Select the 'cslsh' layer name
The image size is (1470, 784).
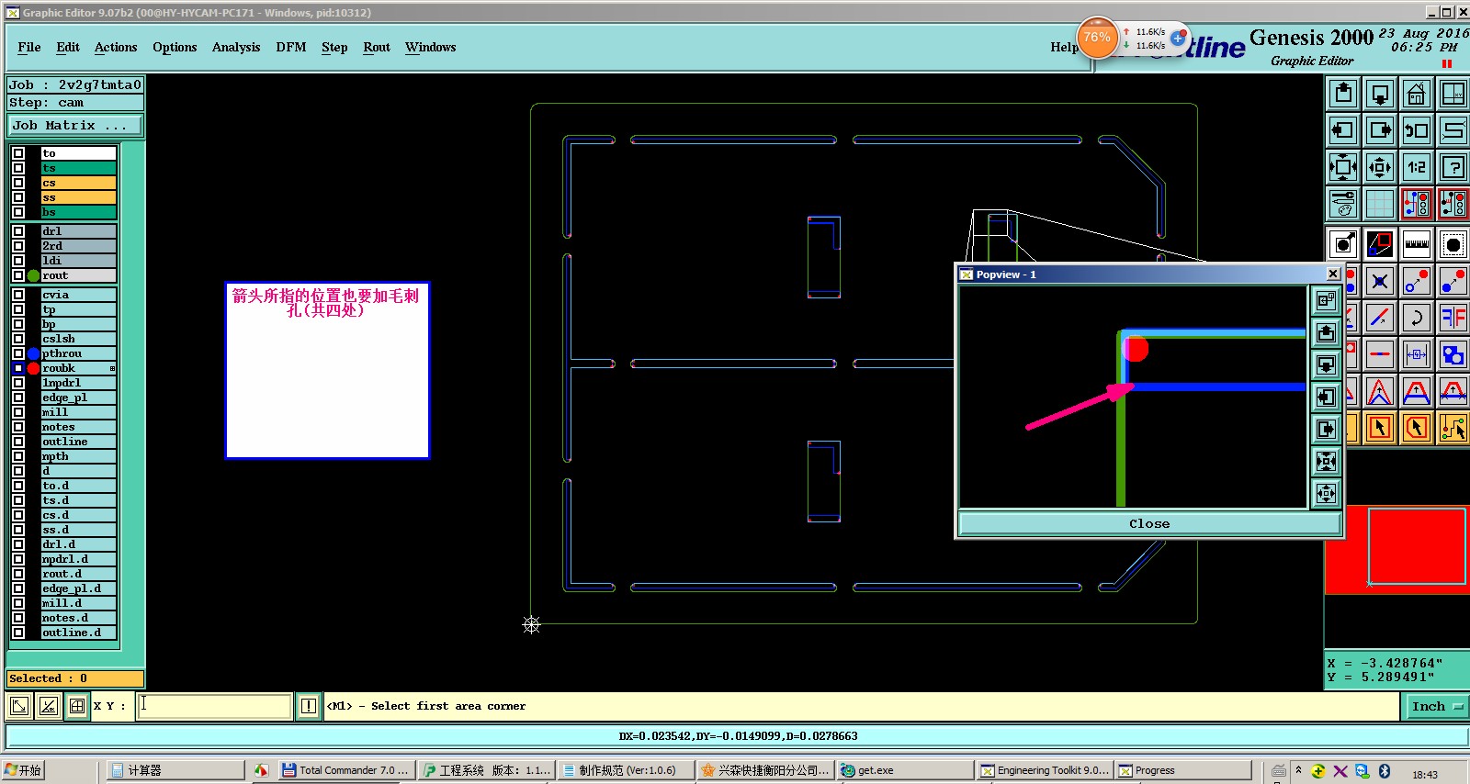[x=78, y=339]
